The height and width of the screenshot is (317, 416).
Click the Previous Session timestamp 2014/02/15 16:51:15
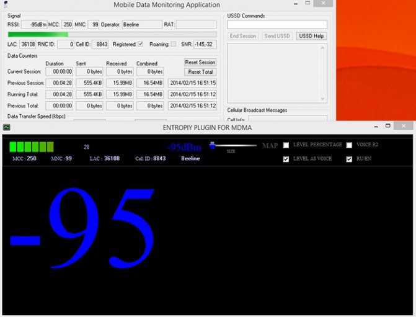coord(193,83)
